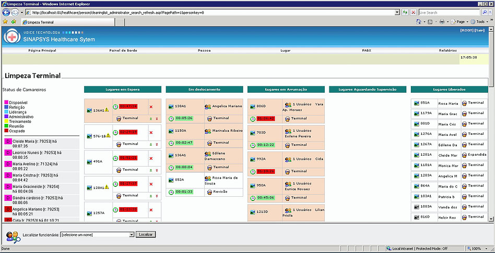This screenshot has height=253, width=495.
Task: Open the Painel de Bordo menu
Action: 123,50
